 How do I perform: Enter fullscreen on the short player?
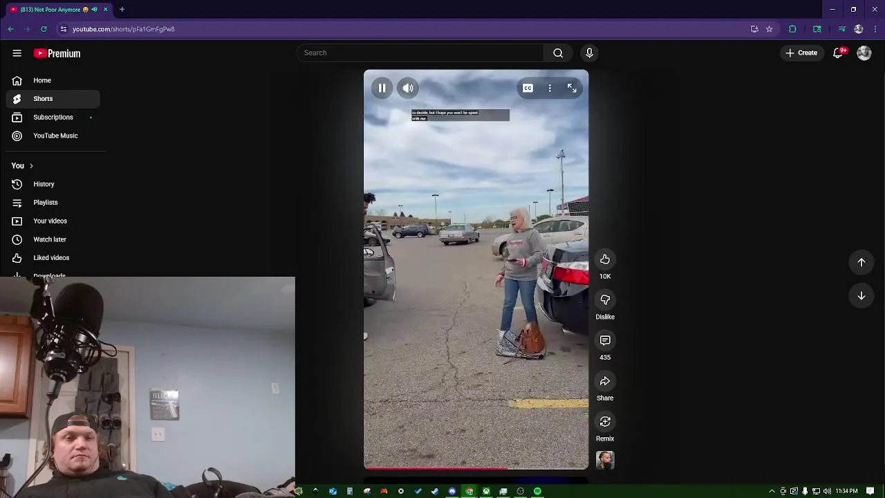coord(572,88)
